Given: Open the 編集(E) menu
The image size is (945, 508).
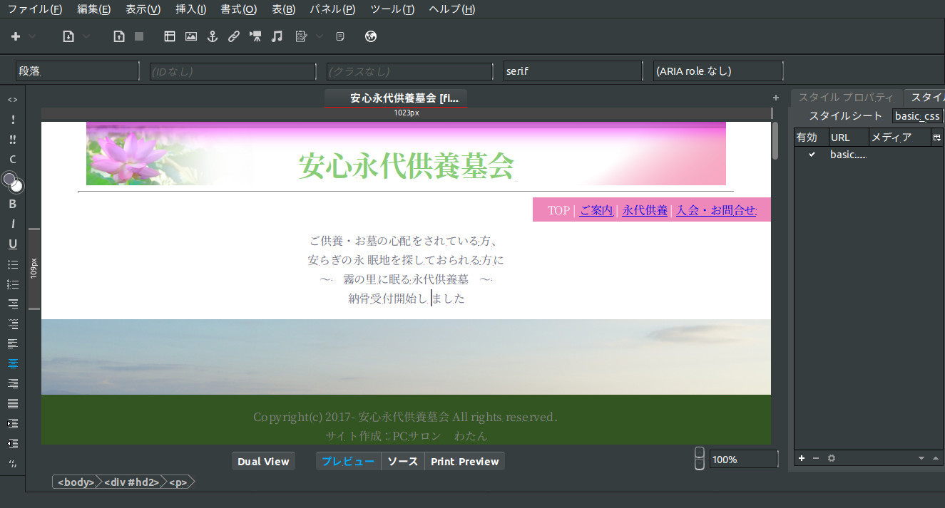Looking at the screenshot, I should click(x=93, y=9).
